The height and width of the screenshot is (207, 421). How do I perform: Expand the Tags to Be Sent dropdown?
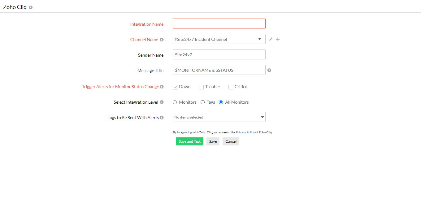point(219,117)
